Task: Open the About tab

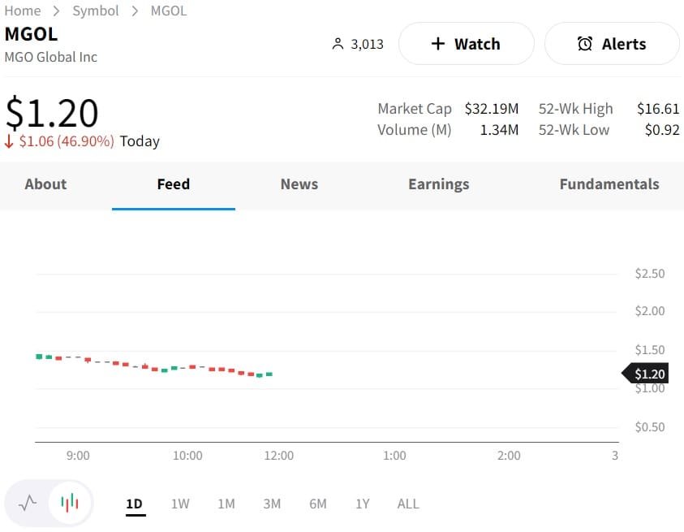Action: coord(45,184)
